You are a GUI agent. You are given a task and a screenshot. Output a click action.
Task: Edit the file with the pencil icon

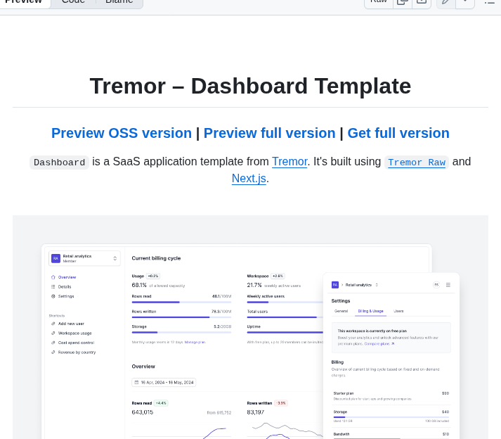[446, 2]
